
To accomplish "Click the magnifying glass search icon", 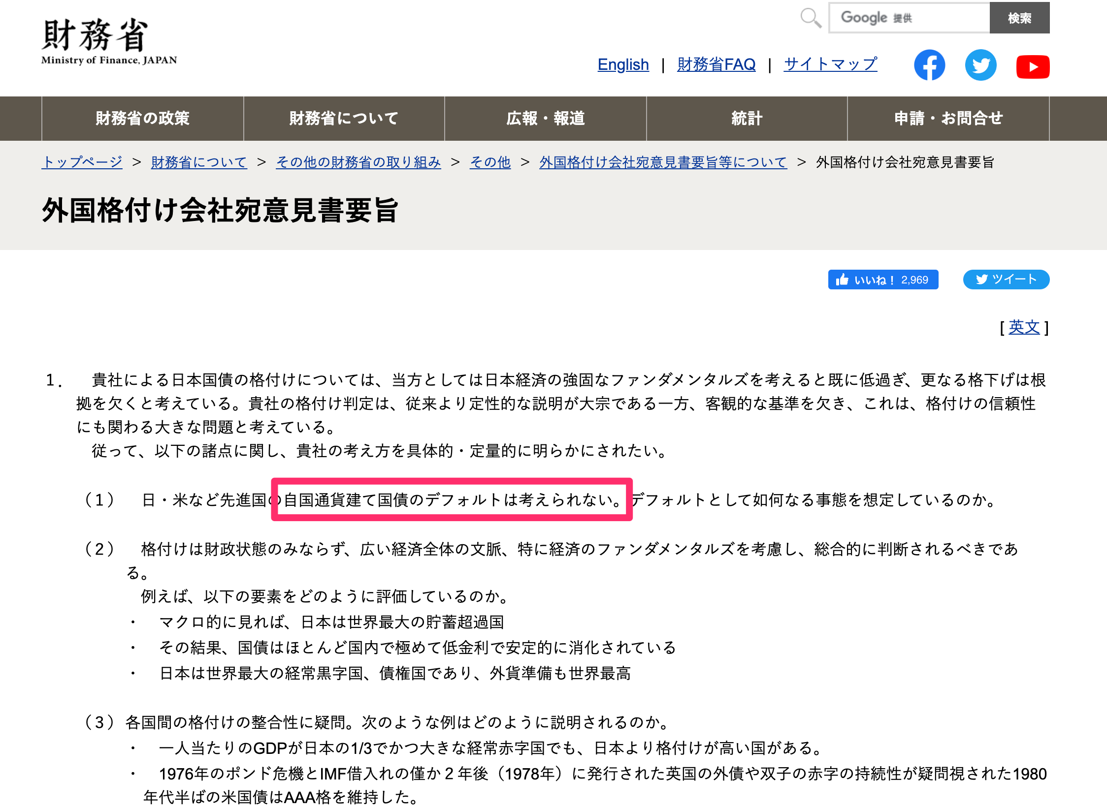I will click(811, 18).
